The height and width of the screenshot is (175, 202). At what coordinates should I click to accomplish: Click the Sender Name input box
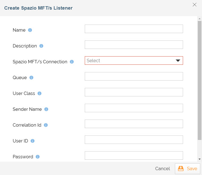tap(134, 108)
